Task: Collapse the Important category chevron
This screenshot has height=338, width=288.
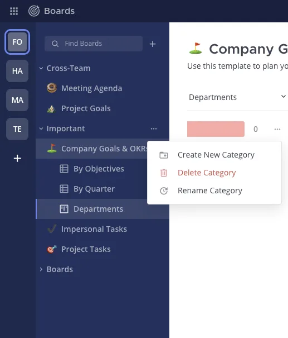Action: point(41,128)
